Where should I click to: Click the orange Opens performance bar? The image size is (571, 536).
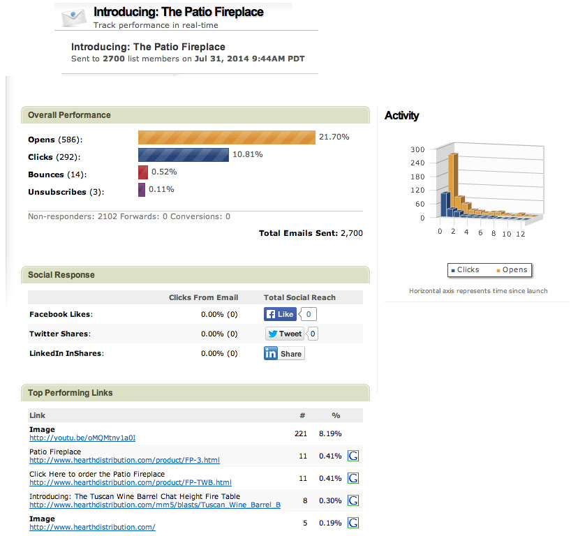[226, 137]
